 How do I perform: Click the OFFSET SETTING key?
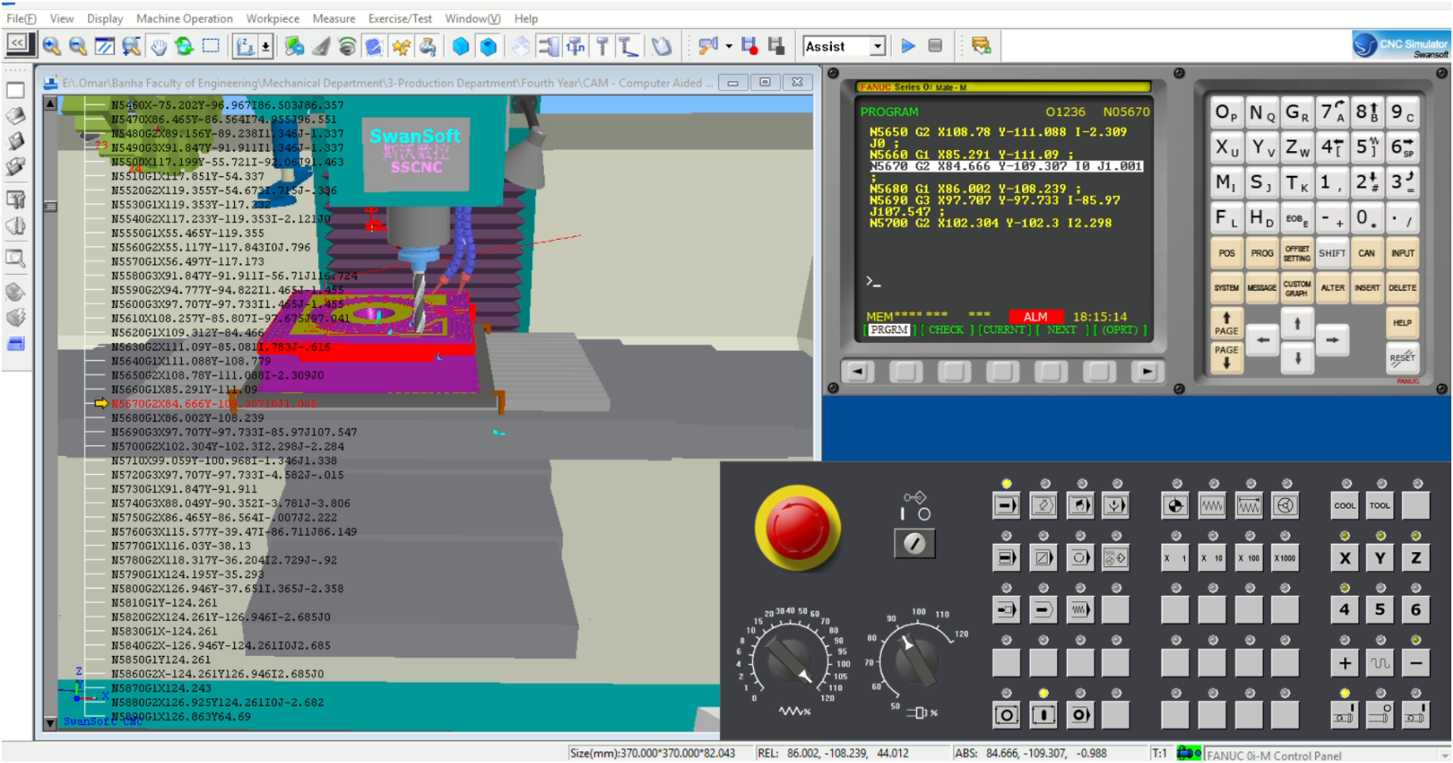[1297, 253]
